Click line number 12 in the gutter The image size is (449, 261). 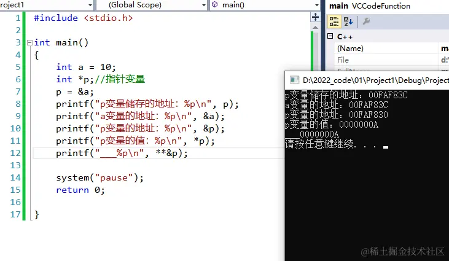click(x=15, y=153)
